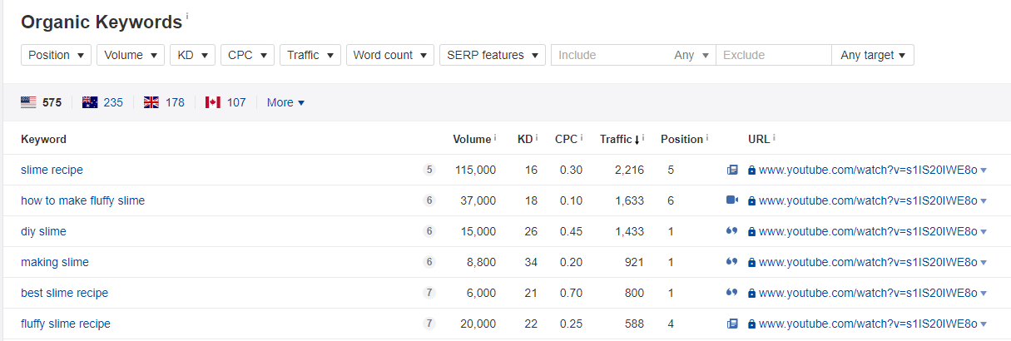Viewport: 1011px width, 341px height.
Task: Click the featured snippet icon for slime recipe
Action: coord(732,170)
